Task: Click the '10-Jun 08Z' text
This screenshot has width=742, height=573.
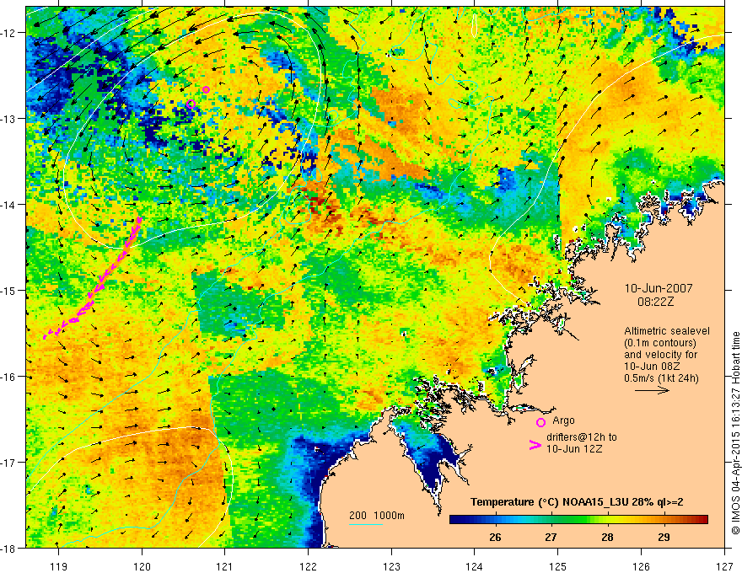Action: click(x=654, y=367)
